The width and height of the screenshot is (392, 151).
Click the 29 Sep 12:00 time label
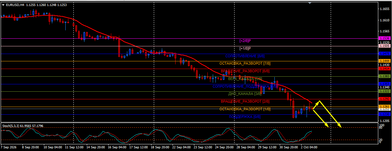coord(267,147)
